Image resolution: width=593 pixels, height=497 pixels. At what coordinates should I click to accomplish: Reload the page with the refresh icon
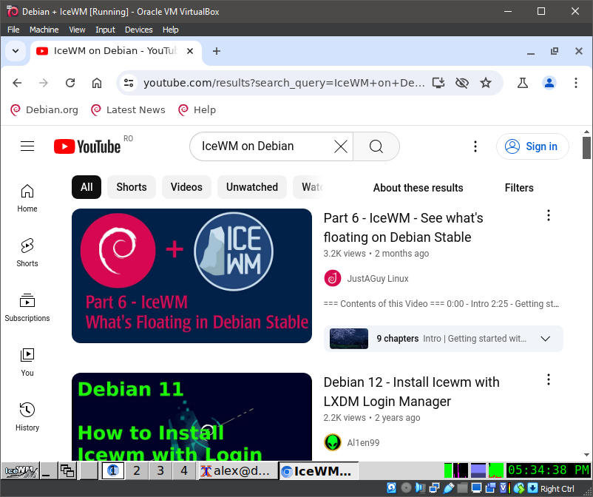70,83
